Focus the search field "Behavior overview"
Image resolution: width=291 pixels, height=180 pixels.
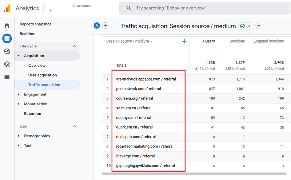(205, 8)
